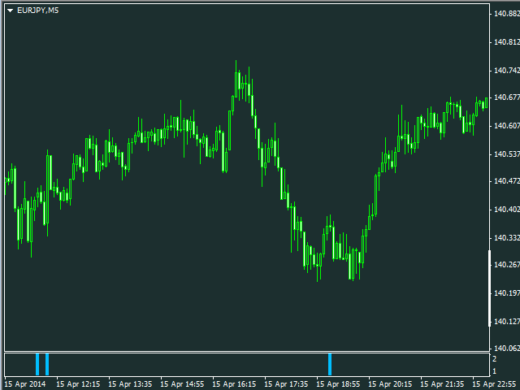
Task: Click the indicator scale value 1
Action: point(495,371)
